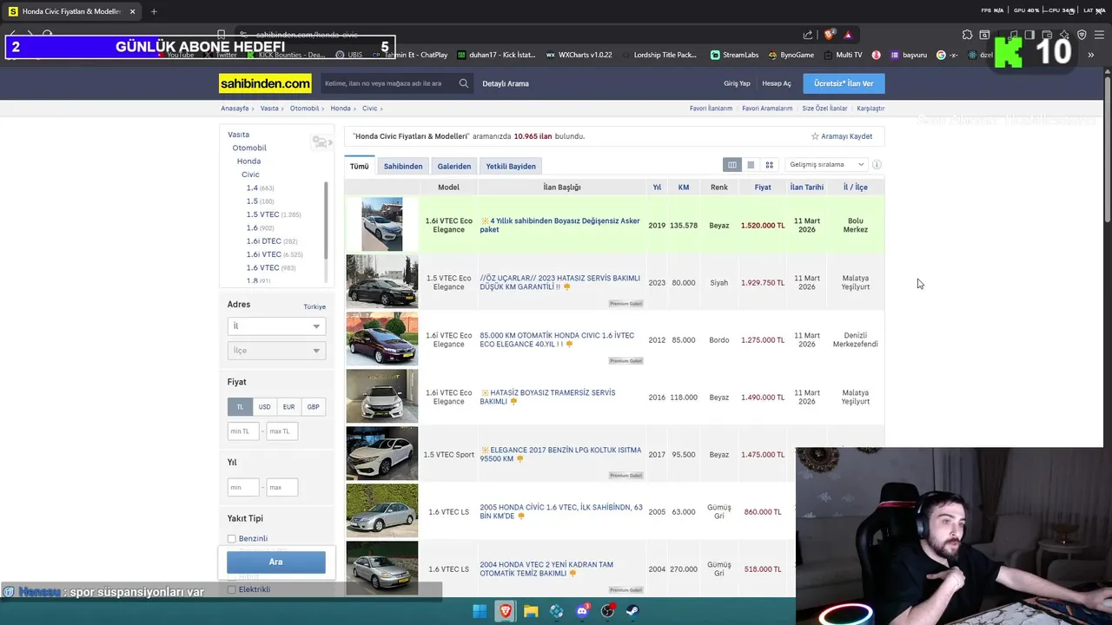Sort by KM column header
The width and height of the screenshot is (1112, 625).
pyautogui.click(x=684, y=187)
